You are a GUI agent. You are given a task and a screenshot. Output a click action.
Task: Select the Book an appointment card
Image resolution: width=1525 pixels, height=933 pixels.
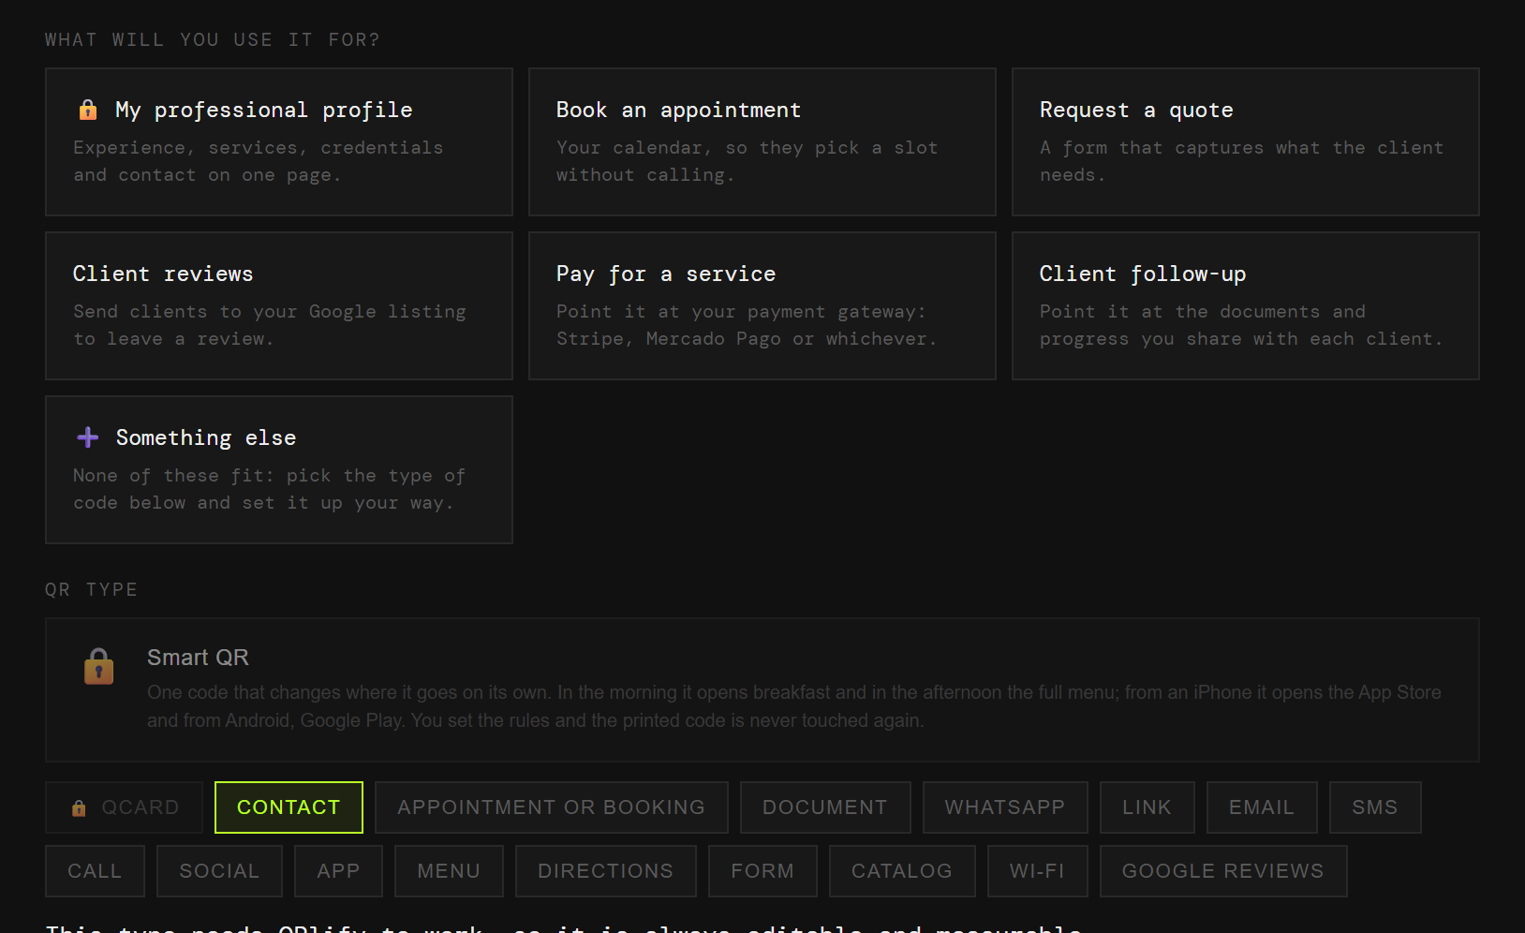coord(762,141)
